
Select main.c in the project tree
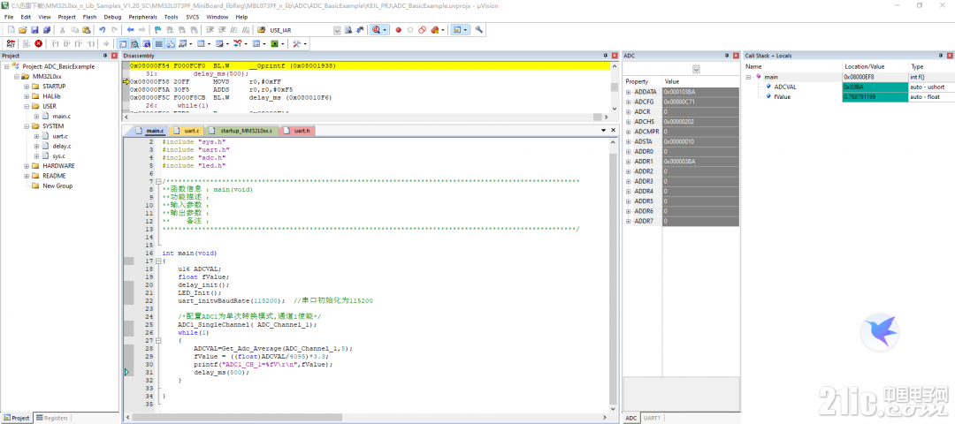click(x=61, y=117)
